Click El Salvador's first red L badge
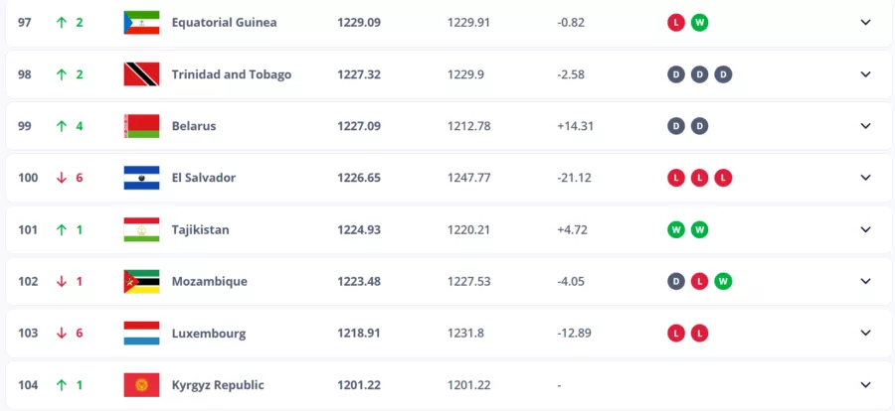Screen dimensions: 895x411 click(x=676, y=178)
